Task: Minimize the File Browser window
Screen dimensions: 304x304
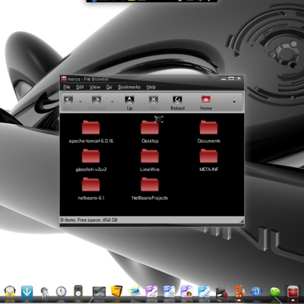Action: tap(223, 79)
